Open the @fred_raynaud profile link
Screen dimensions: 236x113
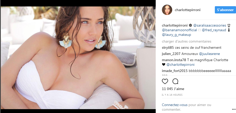coord(214,30)
